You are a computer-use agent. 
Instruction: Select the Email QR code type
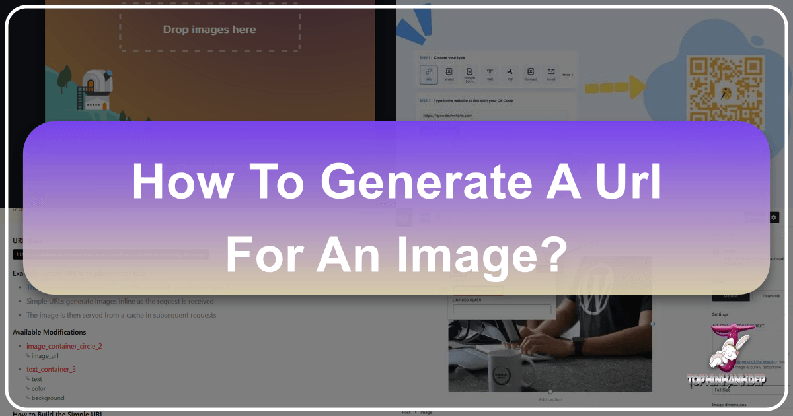(550, 74)
